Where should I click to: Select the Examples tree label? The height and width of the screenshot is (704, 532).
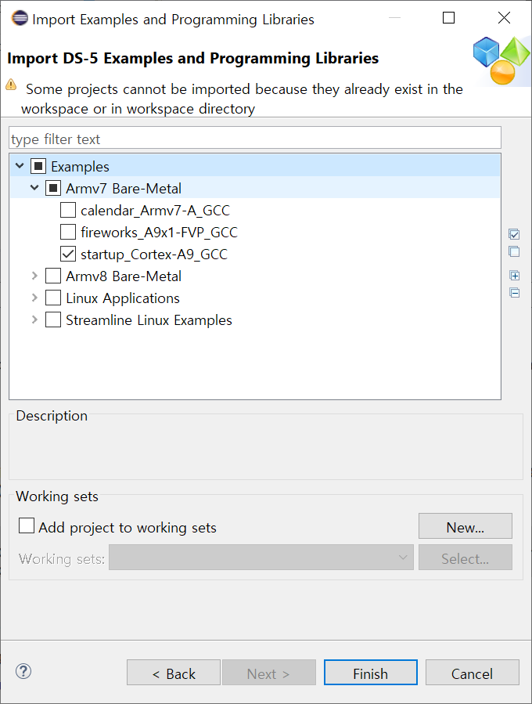[80, 167]
